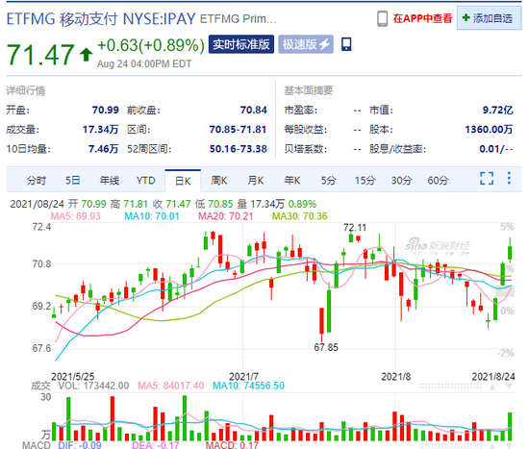Click the VOL: 173442.00 volume label
The height and width of the screenshot is (449, 529).
[93, 386]
